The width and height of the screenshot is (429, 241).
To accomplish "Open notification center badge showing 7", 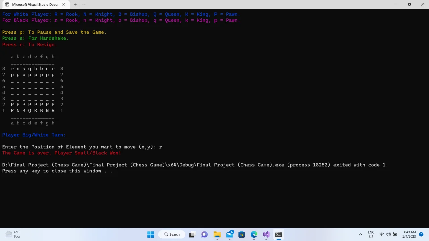I will [421, 234].
